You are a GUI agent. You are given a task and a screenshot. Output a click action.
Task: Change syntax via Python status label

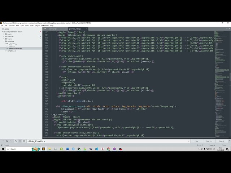coord(224,145)
